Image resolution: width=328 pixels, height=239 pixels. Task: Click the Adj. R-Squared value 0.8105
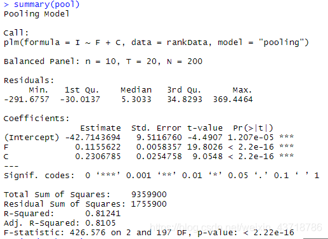coord(100,223)
